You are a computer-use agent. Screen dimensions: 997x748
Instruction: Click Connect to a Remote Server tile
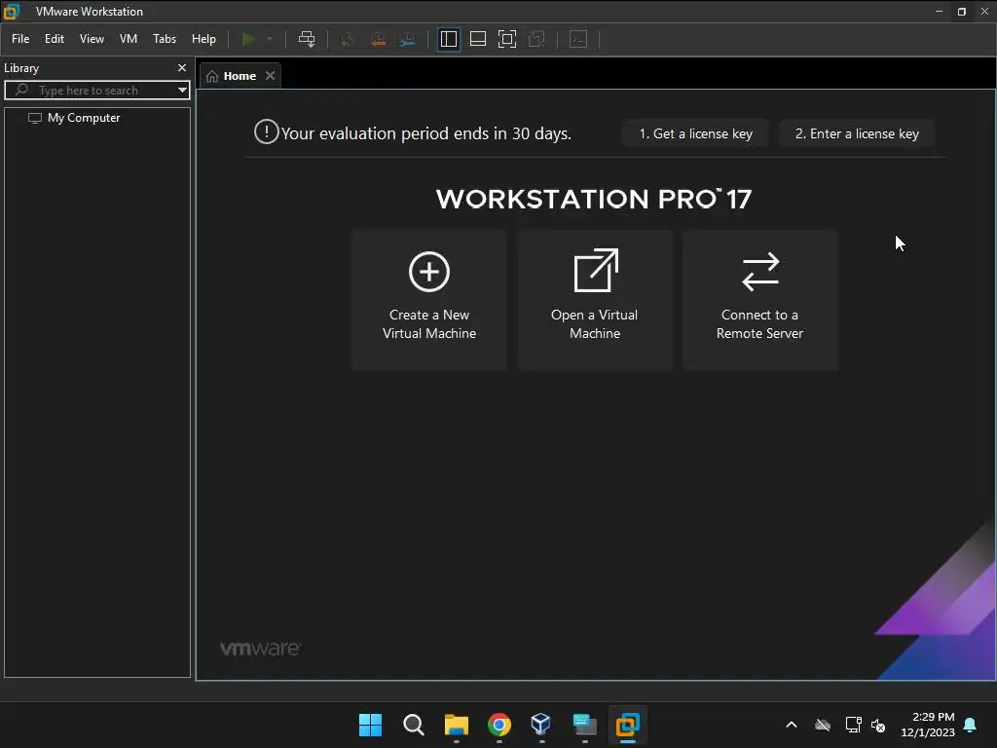(759, 300)
